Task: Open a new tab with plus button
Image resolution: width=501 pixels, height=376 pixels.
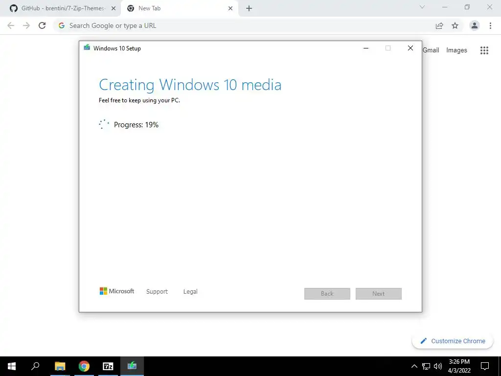Action: (249, 8)
